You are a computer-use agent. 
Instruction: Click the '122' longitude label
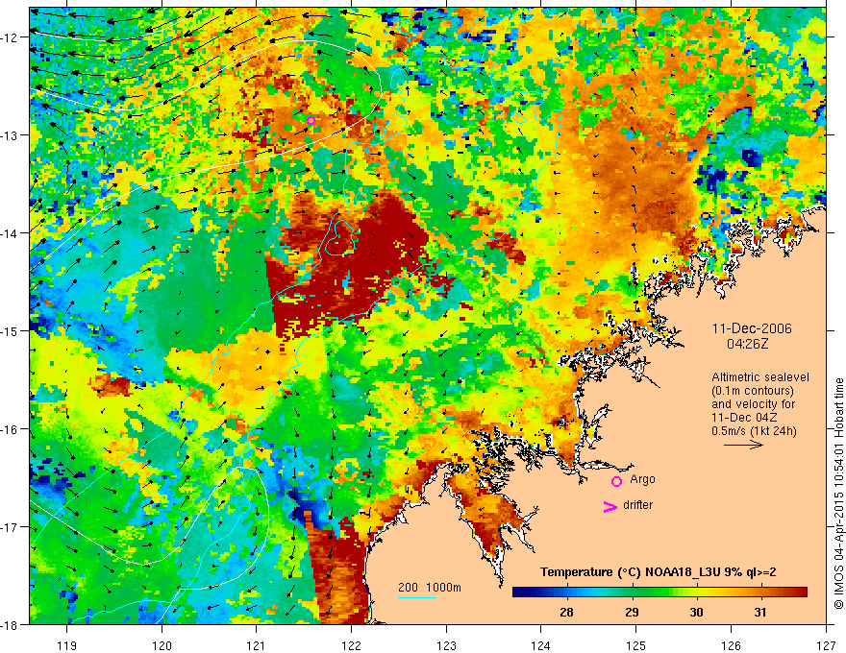point(351,645)
